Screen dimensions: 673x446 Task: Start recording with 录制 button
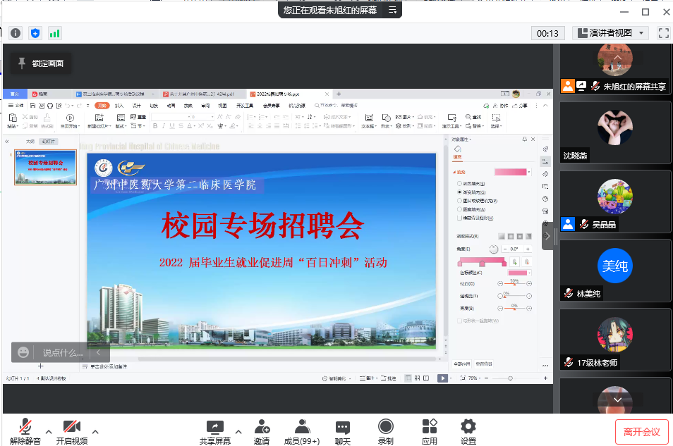385,431
